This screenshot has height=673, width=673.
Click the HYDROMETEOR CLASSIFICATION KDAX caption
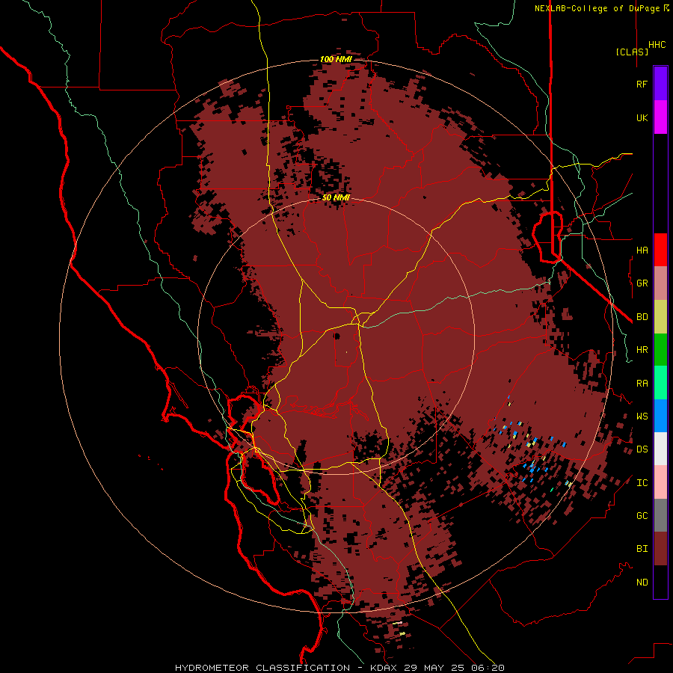[x=339, y=668]
